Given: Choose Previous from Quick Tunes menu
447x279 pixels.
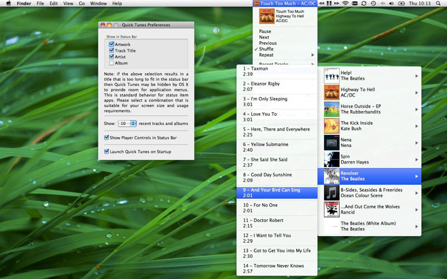Looking at the screenshot, I should click(285, 43).
